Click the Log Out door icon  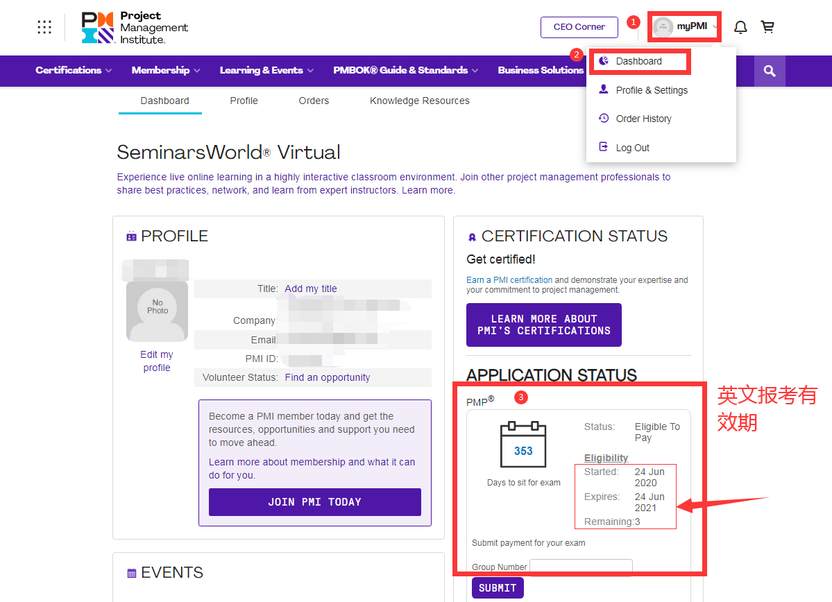tap(603, 146)
